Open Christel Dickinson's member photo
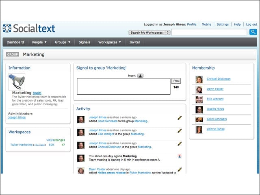This screenshot has width=260, height=195. [x=199, y=80]
